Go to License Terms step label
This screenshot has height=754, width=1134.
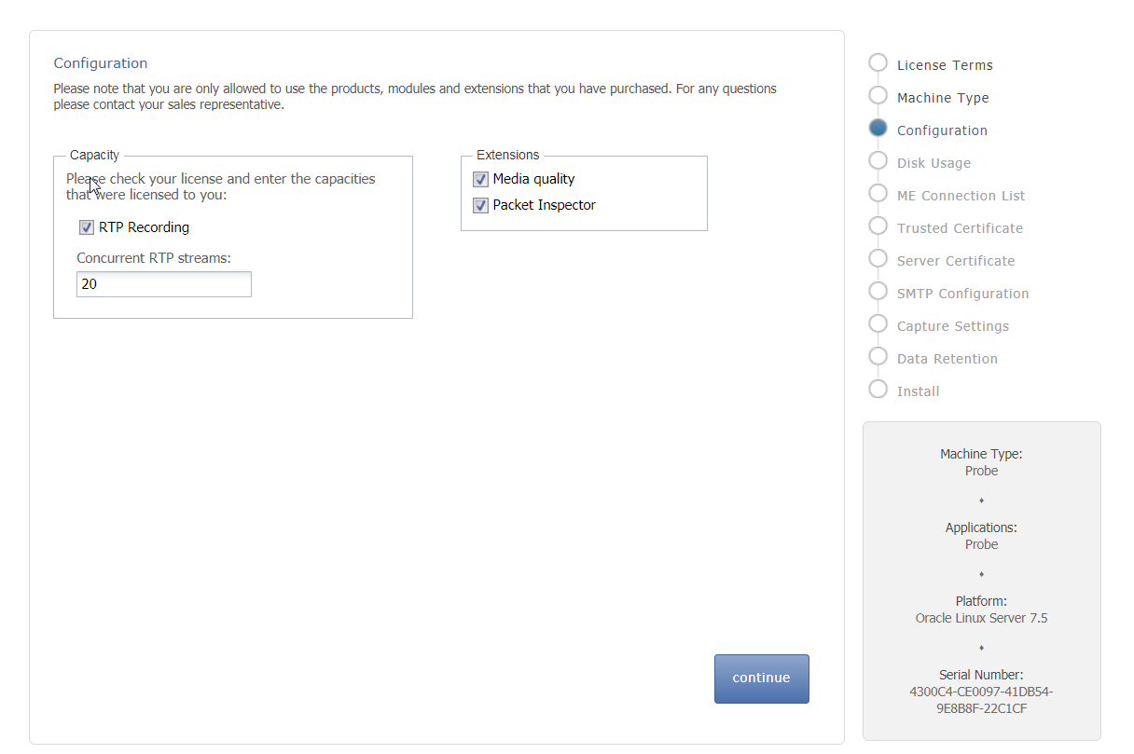[x=945, y=65]
